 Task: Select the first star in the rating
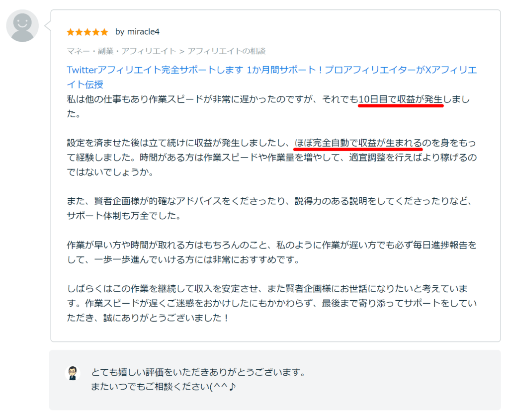pos(70,31)
